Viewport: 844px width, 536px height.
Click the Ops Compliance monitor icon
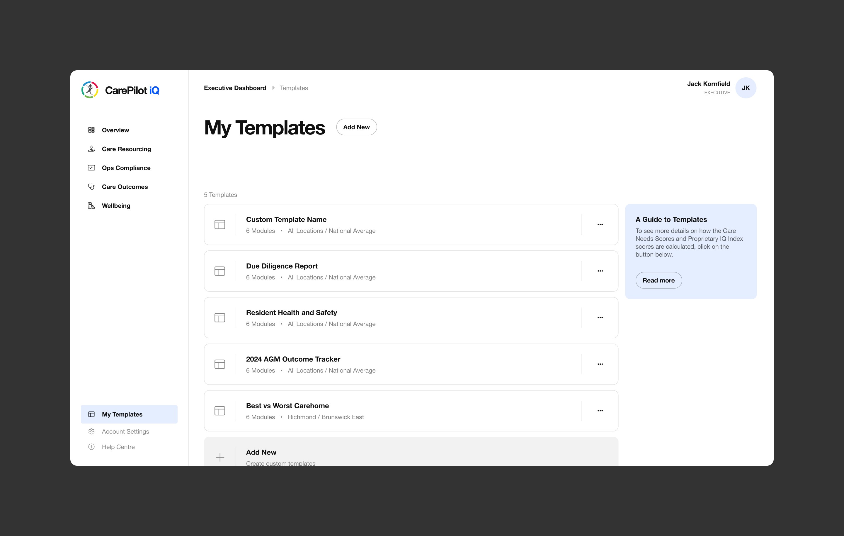coord(91,168)
